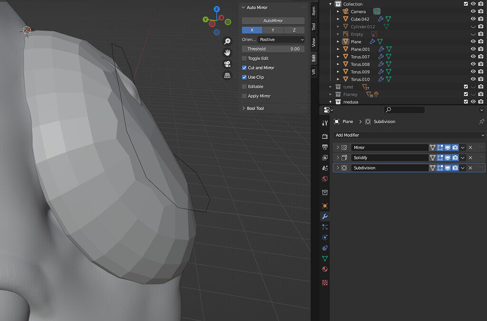Remove the Solidify modifier with its X
Screen dimensions: 487x321
[470, 157]
